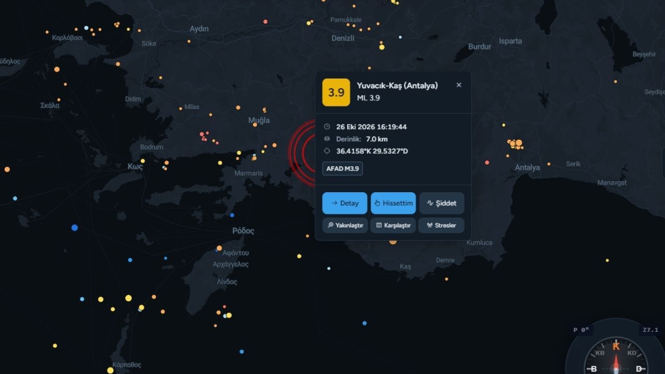Click the Marmaris label on the map
The image size is (665, 374).
tap(248, 173)
